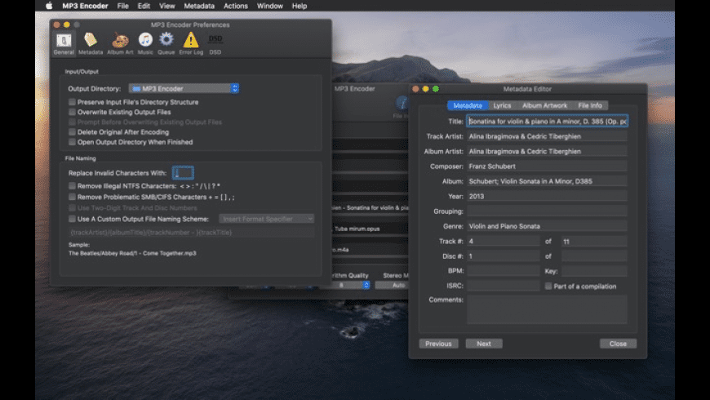The image size is (710, 400).
Task: Click the Next button
Action: (483, 344)
